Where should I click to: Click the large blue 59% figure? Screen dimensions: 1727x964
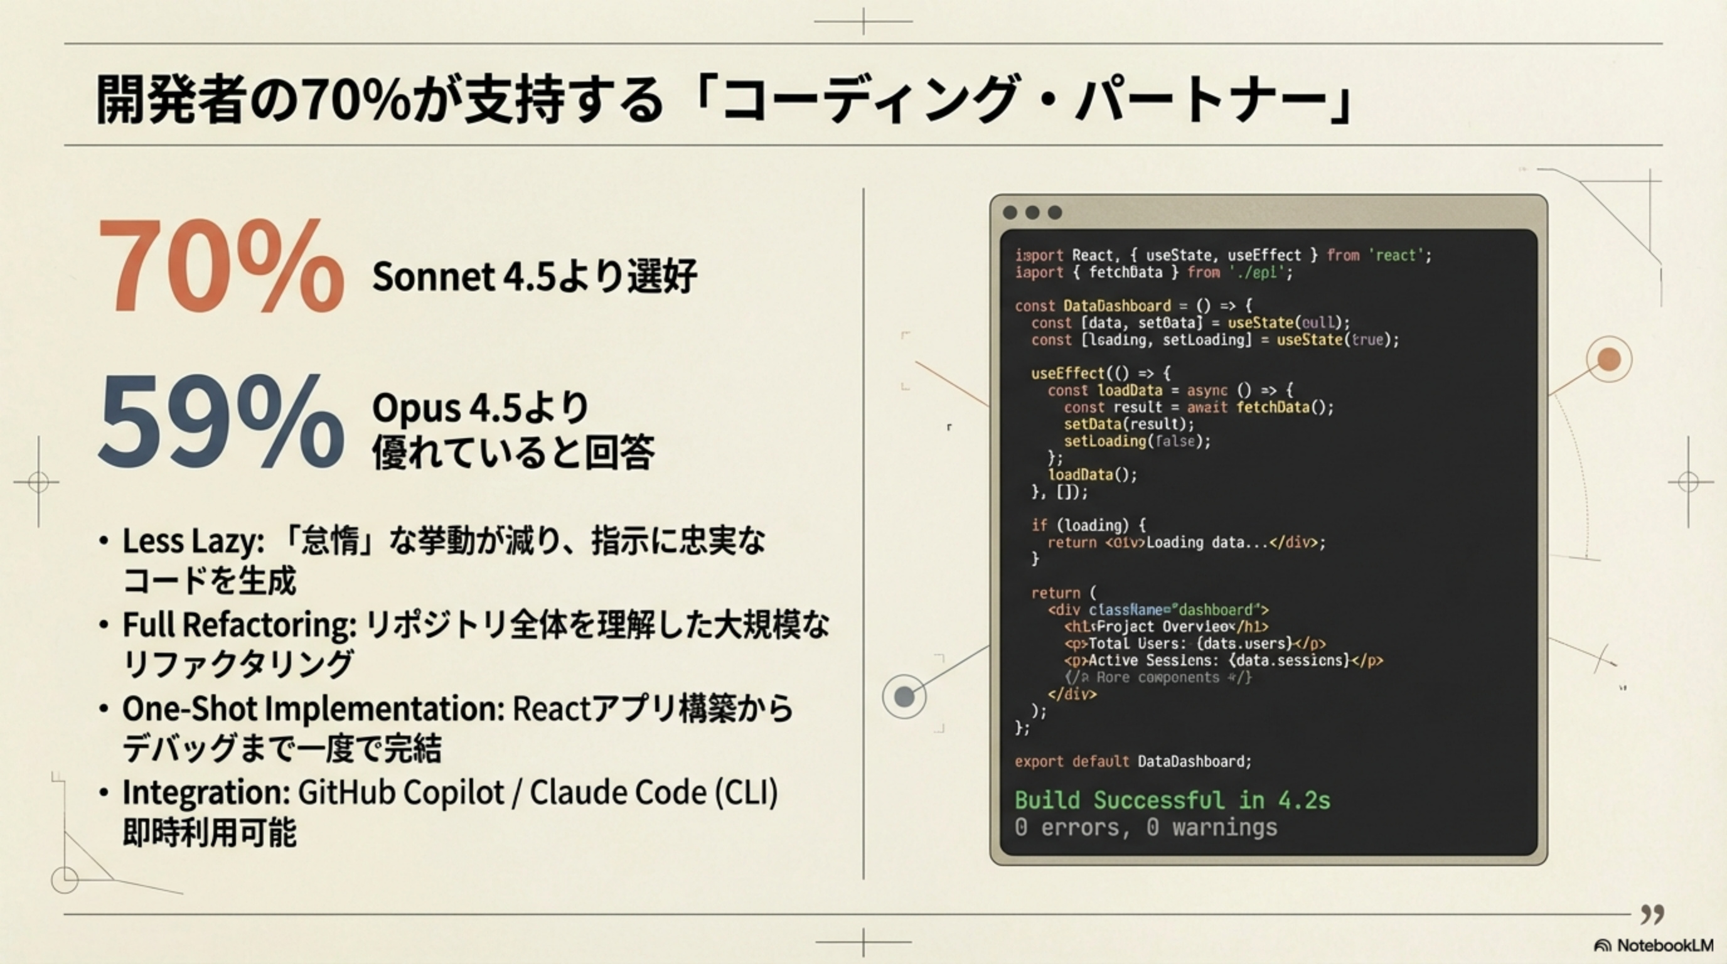tap(222, 422)
